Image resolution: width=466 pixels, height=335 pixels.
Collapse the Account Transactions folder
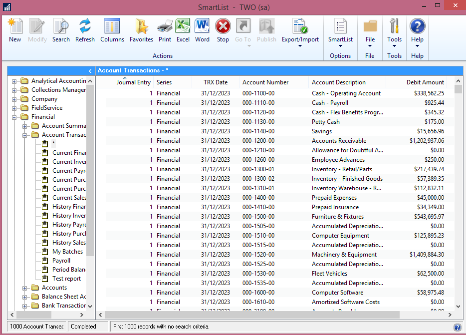point(24,135)
